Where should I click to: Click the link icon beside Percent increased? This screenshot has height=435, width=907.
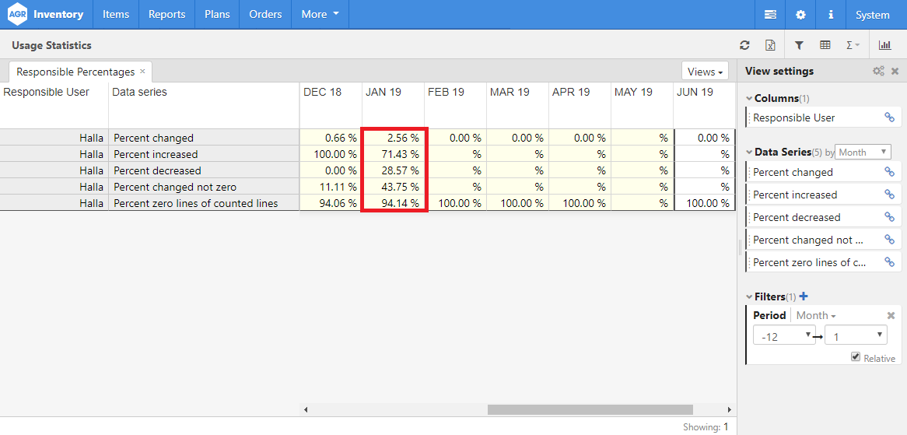(889, 195)
